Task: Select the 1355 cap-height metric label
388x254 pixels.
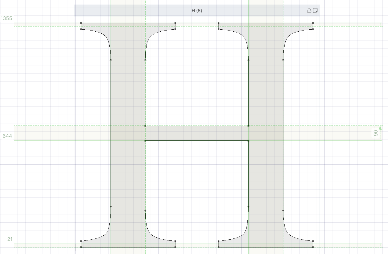Action: (x=6, y=18)
